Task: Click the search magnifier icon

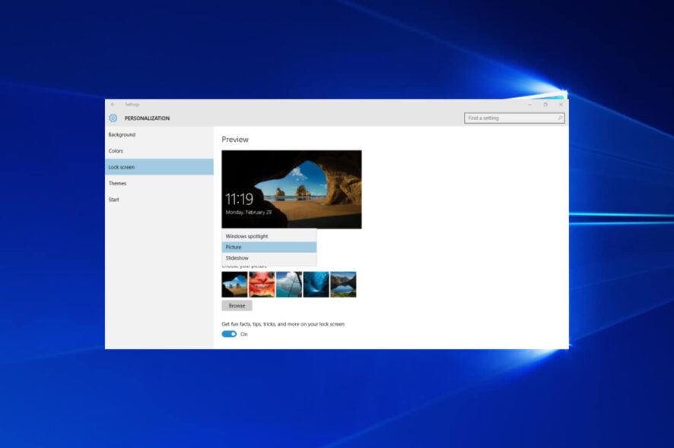Action: pos(560,118)
